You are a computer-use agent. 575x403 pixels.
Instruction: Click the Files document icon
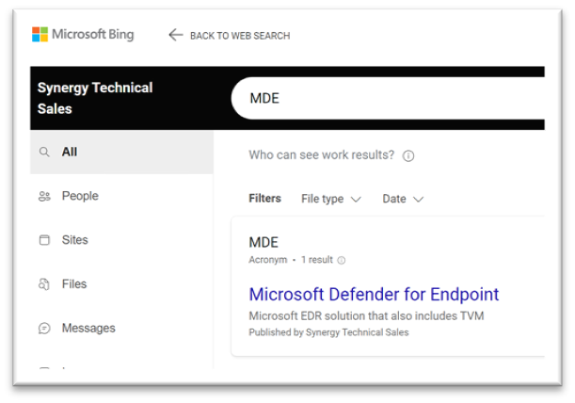(44, 284)
